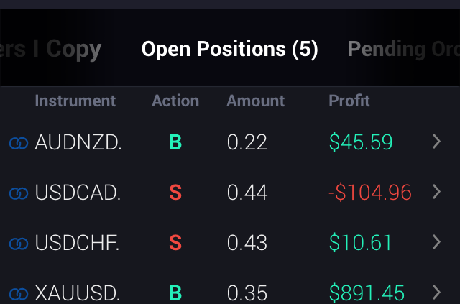
Task: Click the red S badge for USDCHF
Action: [175, 243]
